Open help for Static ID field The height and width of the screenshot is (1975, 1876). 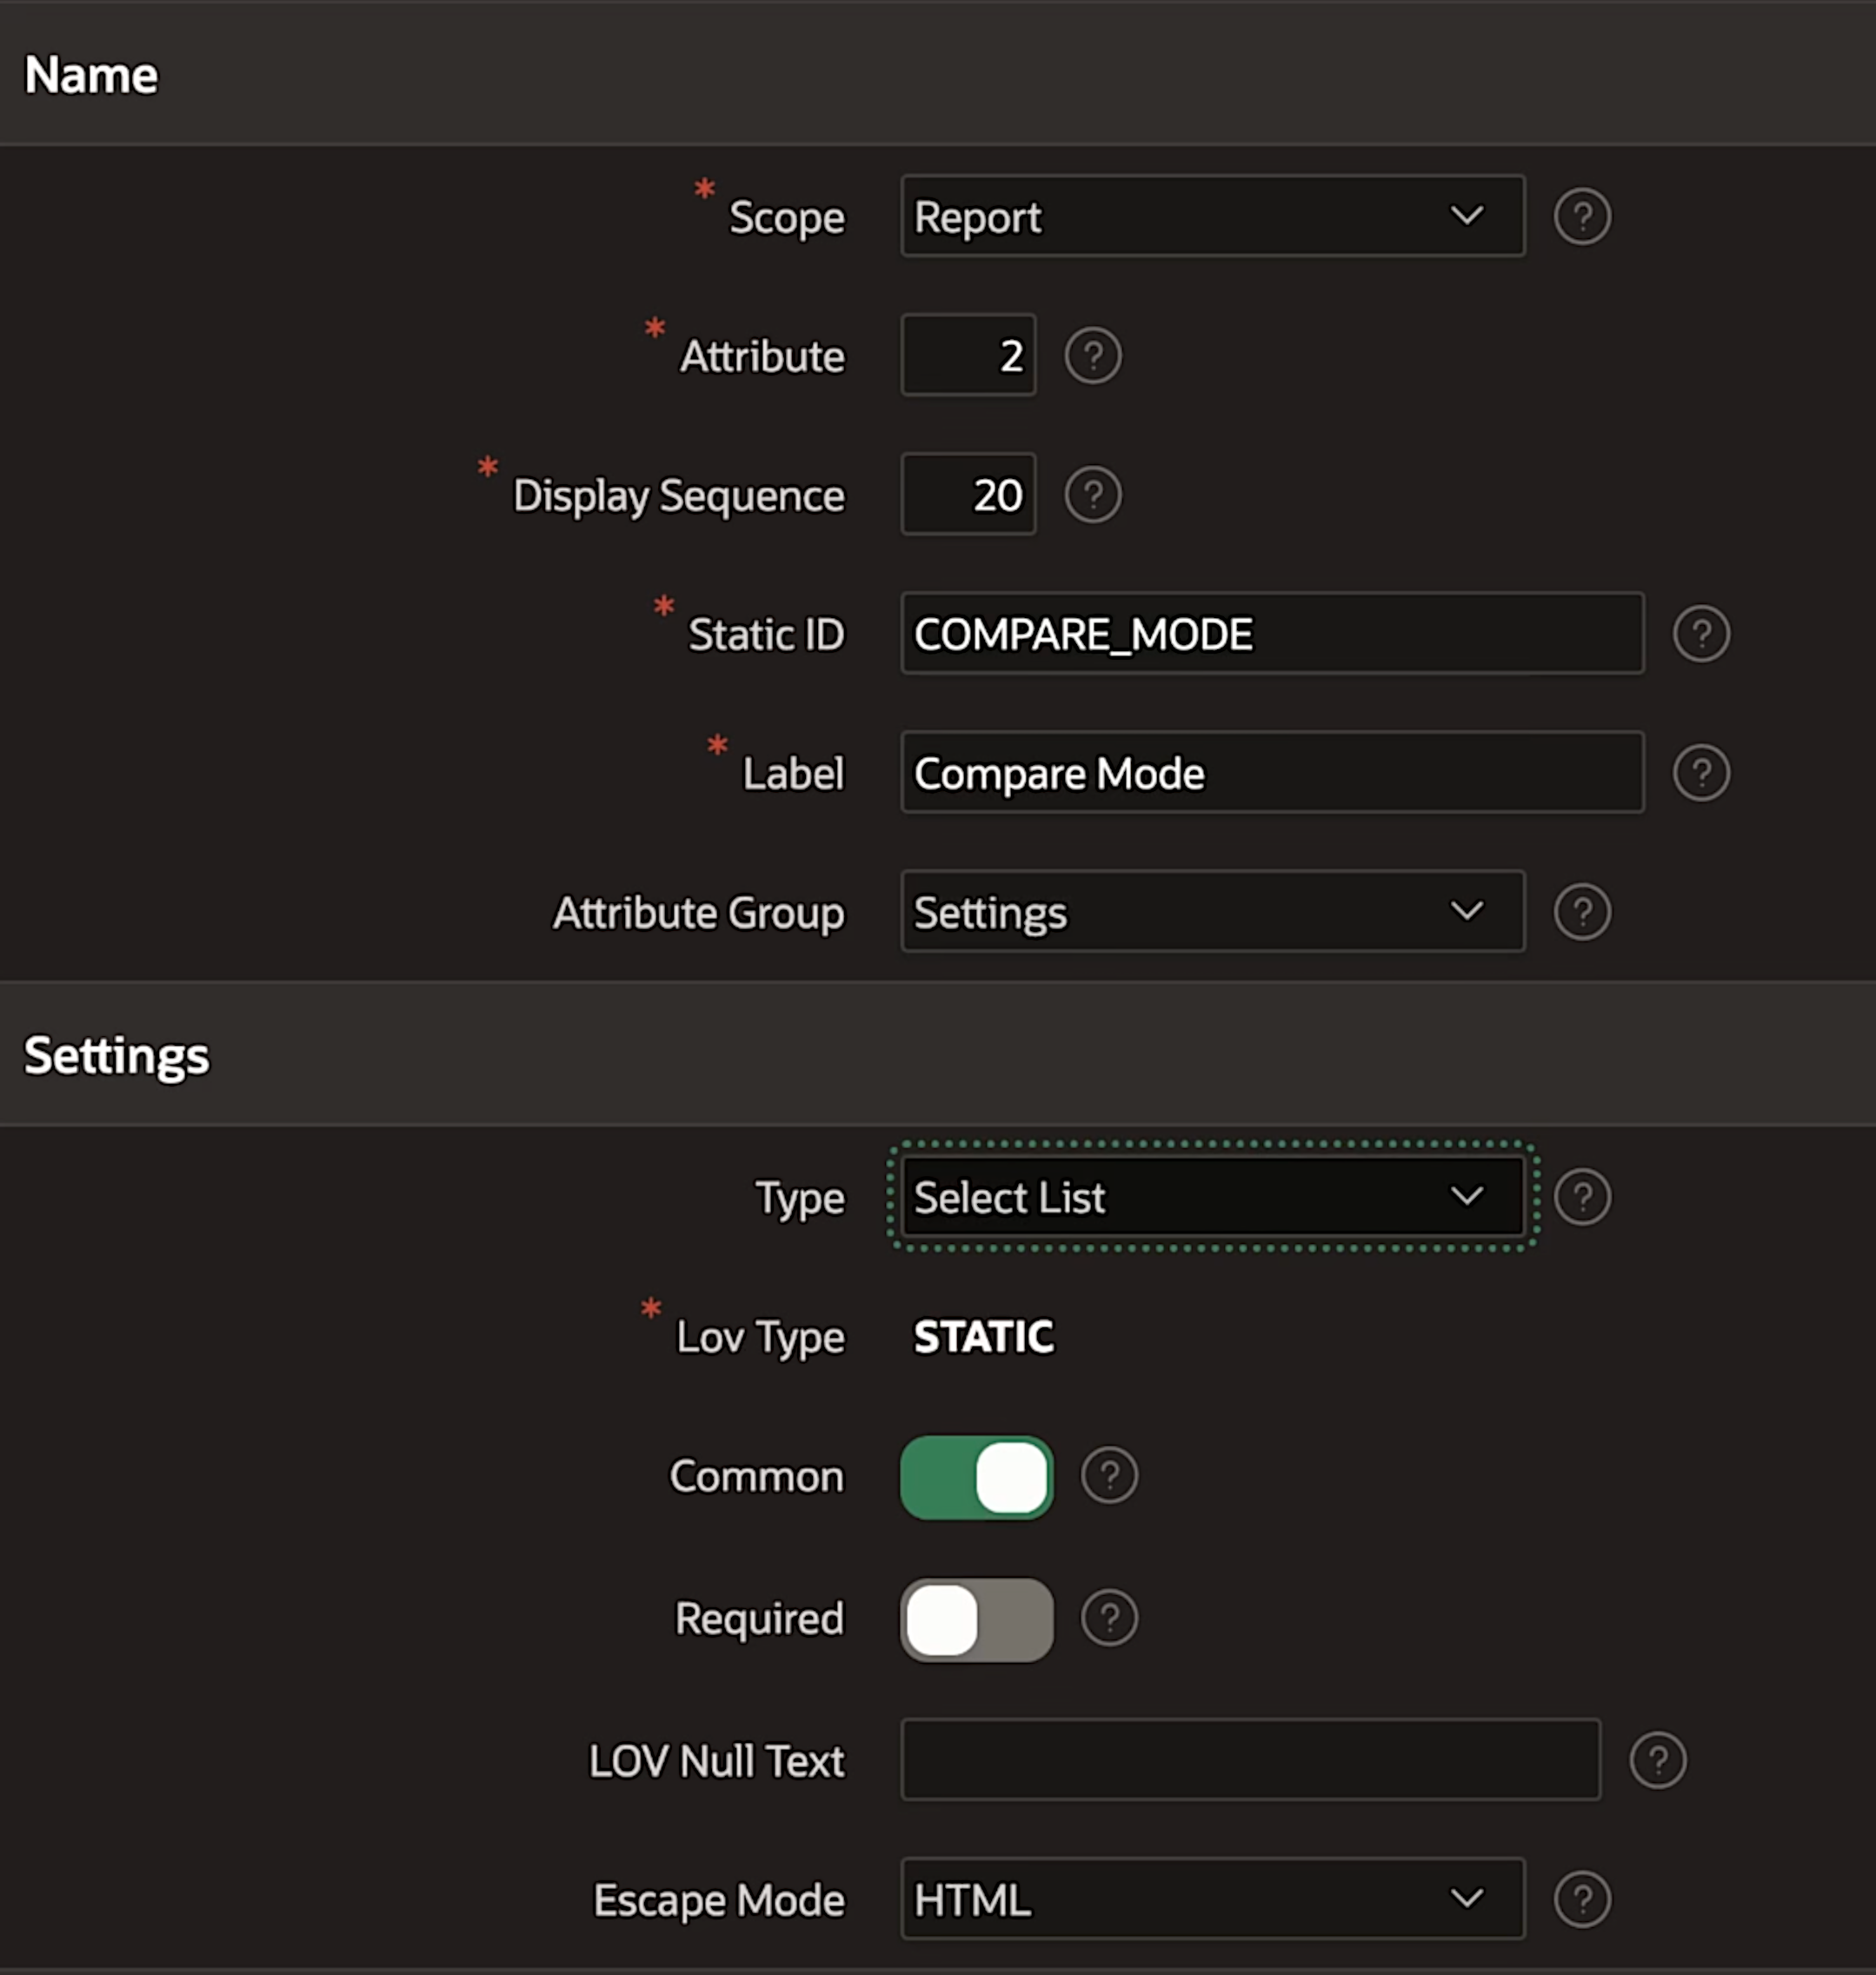[x=1701, y=633]
